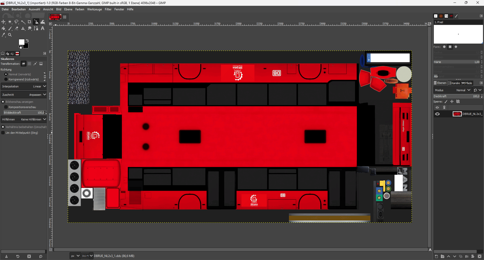
Task: Expand the Hilfslinien dropdown
Action: (24, 119)
